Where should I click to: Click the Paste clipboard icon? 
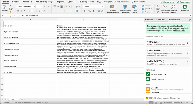tap(5, 7)
